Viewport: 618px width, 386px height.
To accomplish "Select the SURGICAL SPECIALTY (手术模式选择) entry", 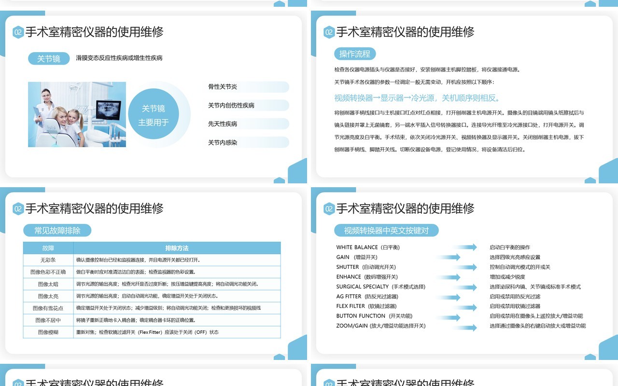I will coord(381,287).
